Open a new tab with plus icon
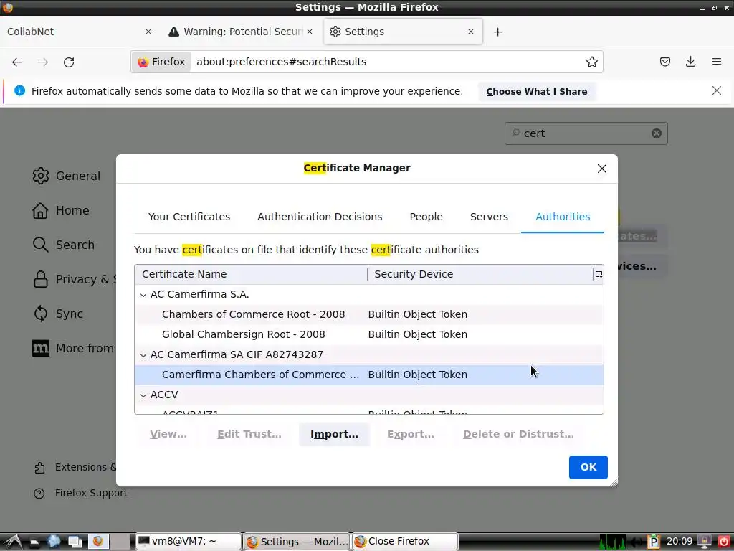The height and width of the screenshot is (551, 734). (497, 32)
